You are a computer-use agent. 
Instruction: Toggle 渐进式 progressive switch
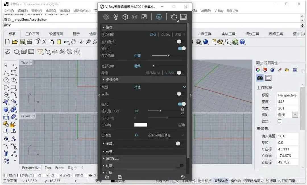pyautogui.click(x=182, y=48)
